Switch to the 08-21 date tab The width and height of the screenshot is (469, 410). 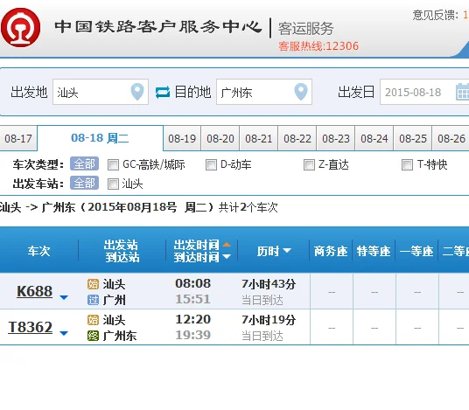(x=259, y=139)
